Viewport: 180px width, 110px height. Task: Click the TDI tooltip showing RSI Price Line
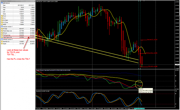coord(146,91)
